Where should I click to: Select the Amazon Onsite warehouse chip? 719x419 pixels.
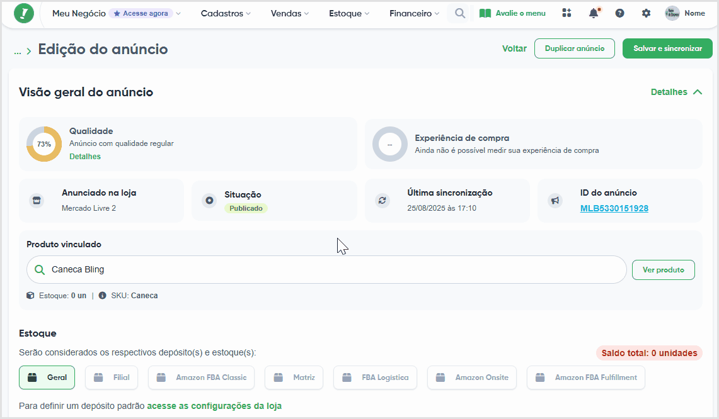(472, 377)
